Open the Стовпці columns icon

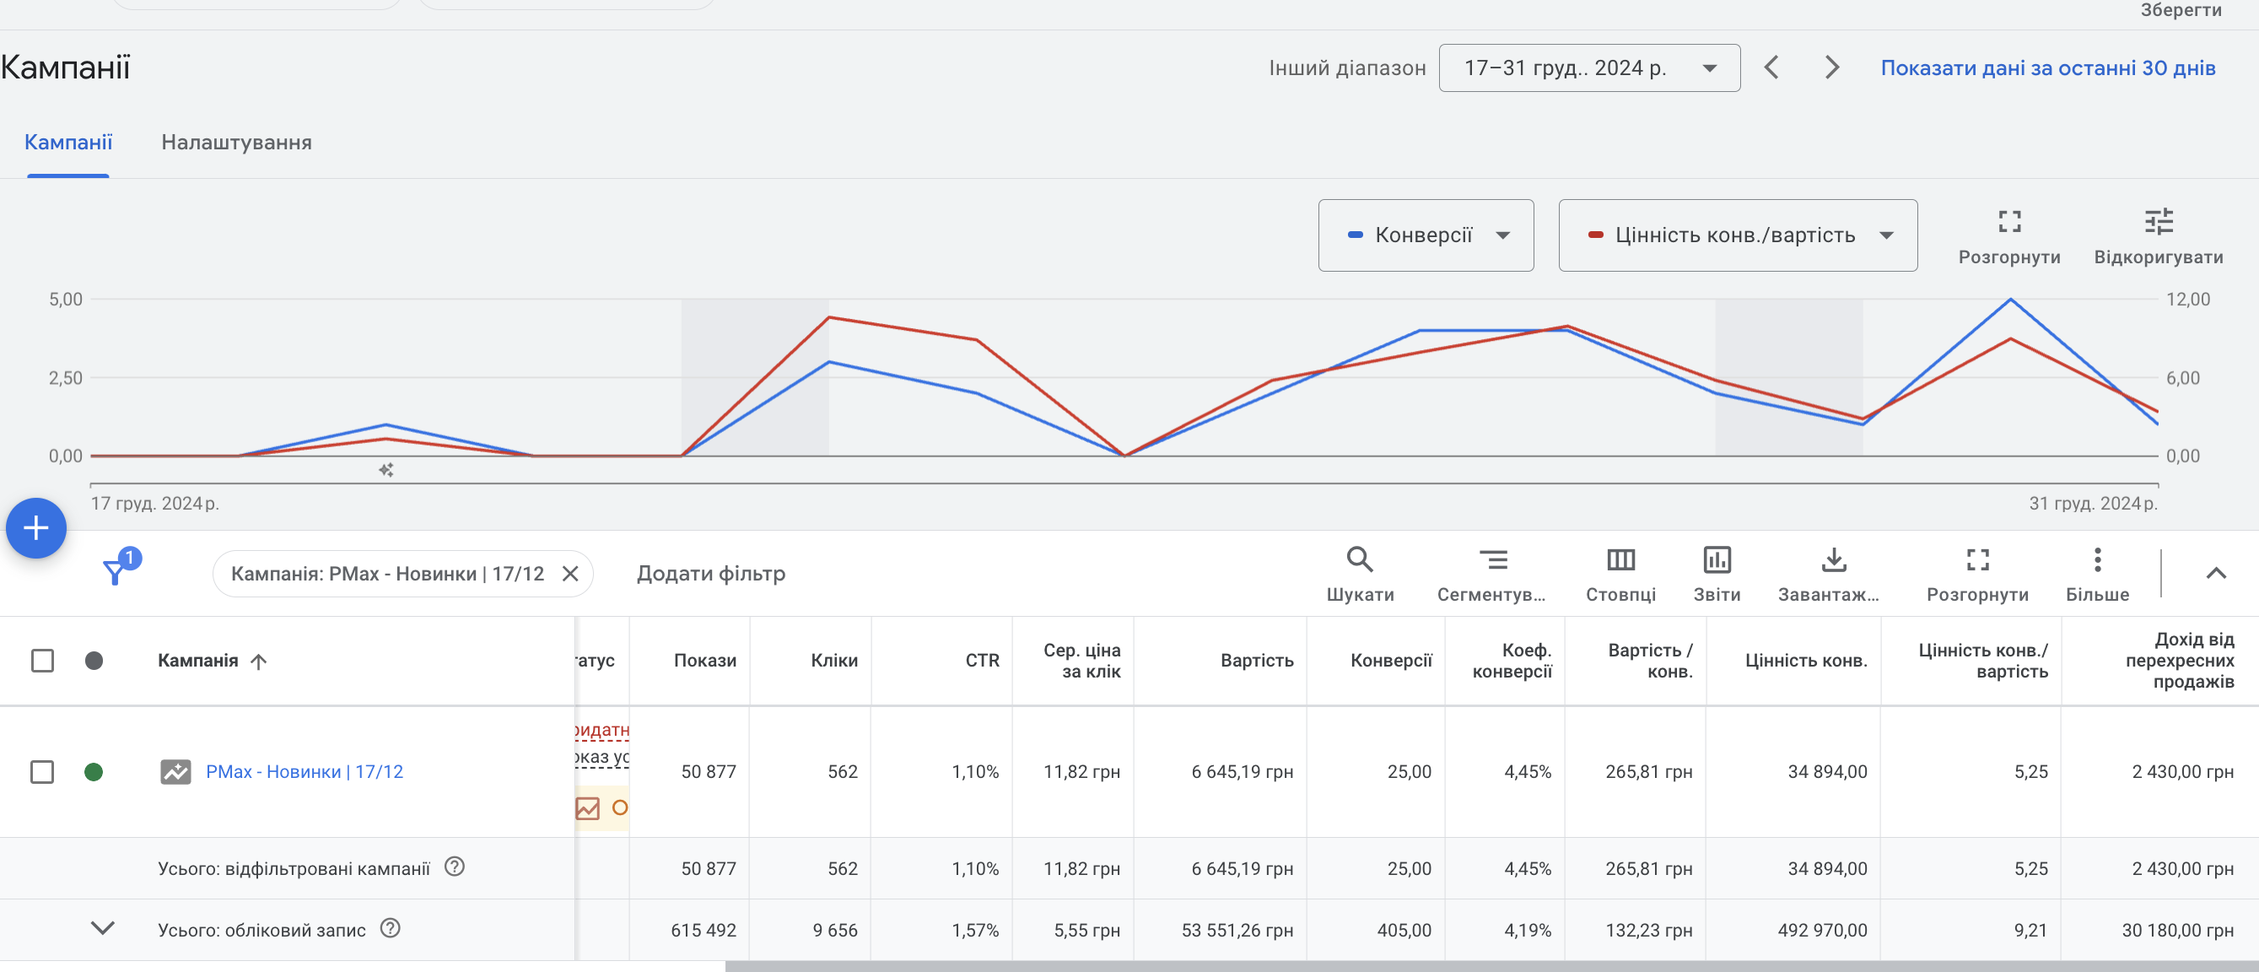[1620, 559]
